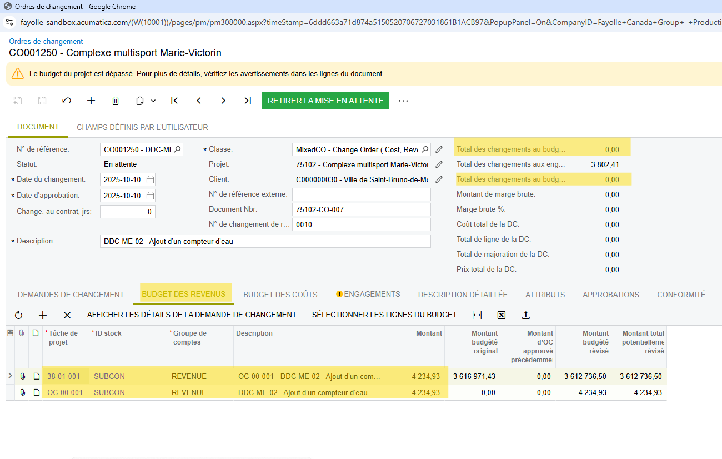Go to the first record
722x459 pixels.
pos(174,101)
